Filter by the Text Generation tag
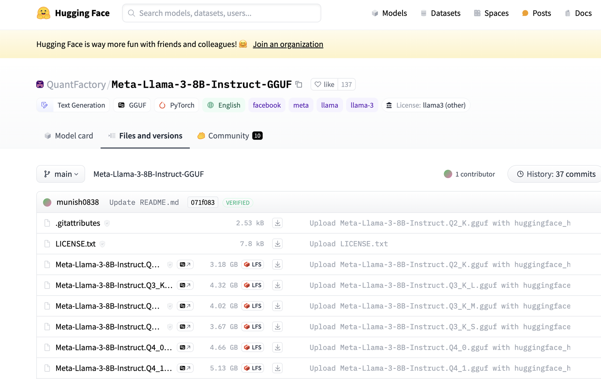Viewport: 601px width, 379px height. (73, 105)
